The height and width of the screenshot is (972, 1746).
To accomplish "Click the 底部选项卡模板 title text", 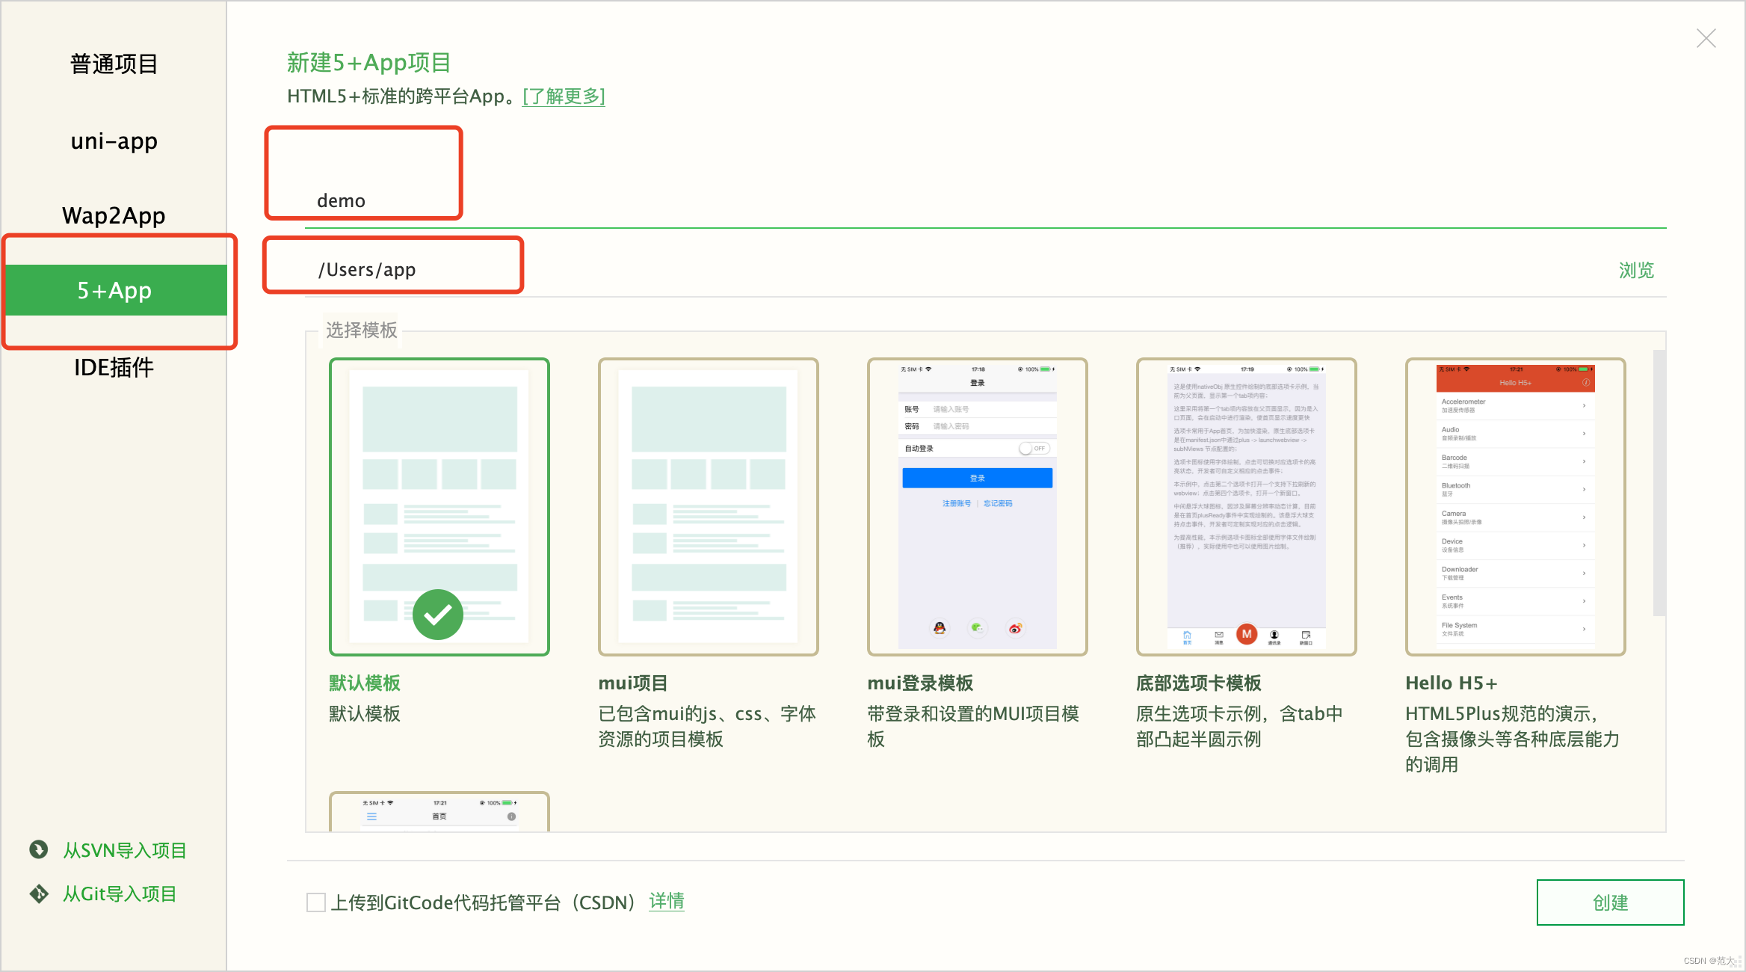I will (1199, 683).
